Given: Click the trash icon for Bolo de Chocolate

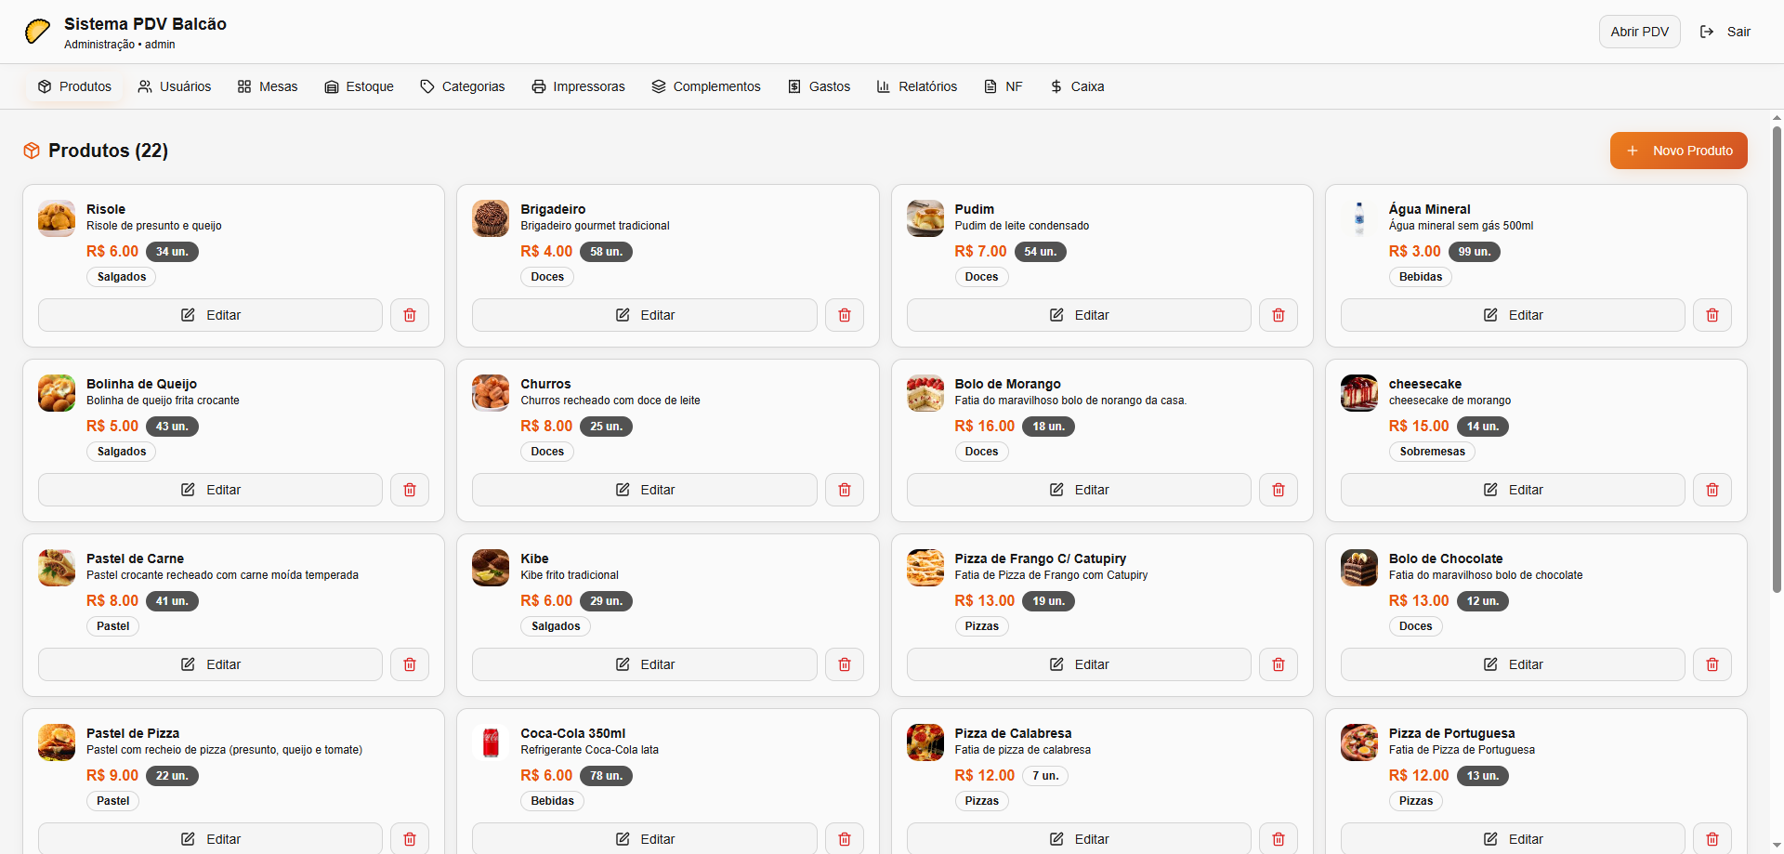Looking at the screenshot, I should pyautogui.click(x=1712, y=664).
